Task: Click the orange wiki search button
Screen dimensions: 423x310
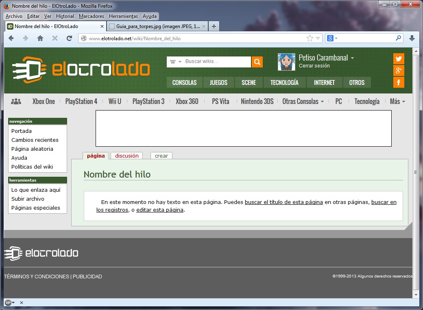Action: [257, 62]
